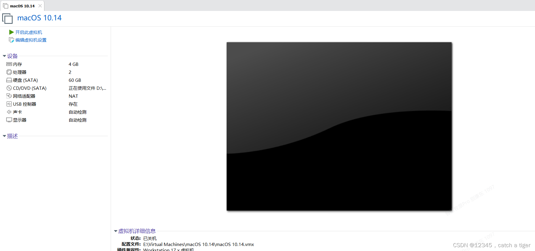The width and height of the screenshot is (535, 251).
Task: Click the VM icon beside the macOS 10.14 title
Action: click(7, 18)
